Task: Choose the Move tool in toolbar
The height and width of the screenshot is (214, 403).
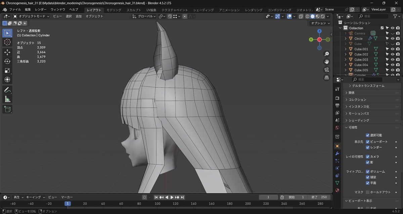Action: click(x=7, y=52)
